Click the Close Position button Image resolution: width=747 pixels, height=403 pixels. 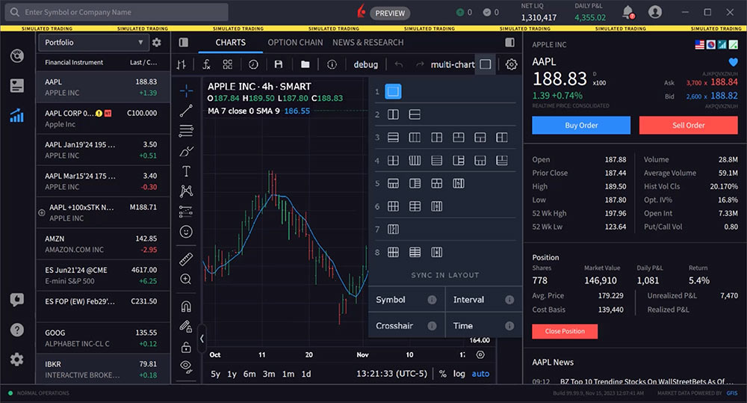565,331
